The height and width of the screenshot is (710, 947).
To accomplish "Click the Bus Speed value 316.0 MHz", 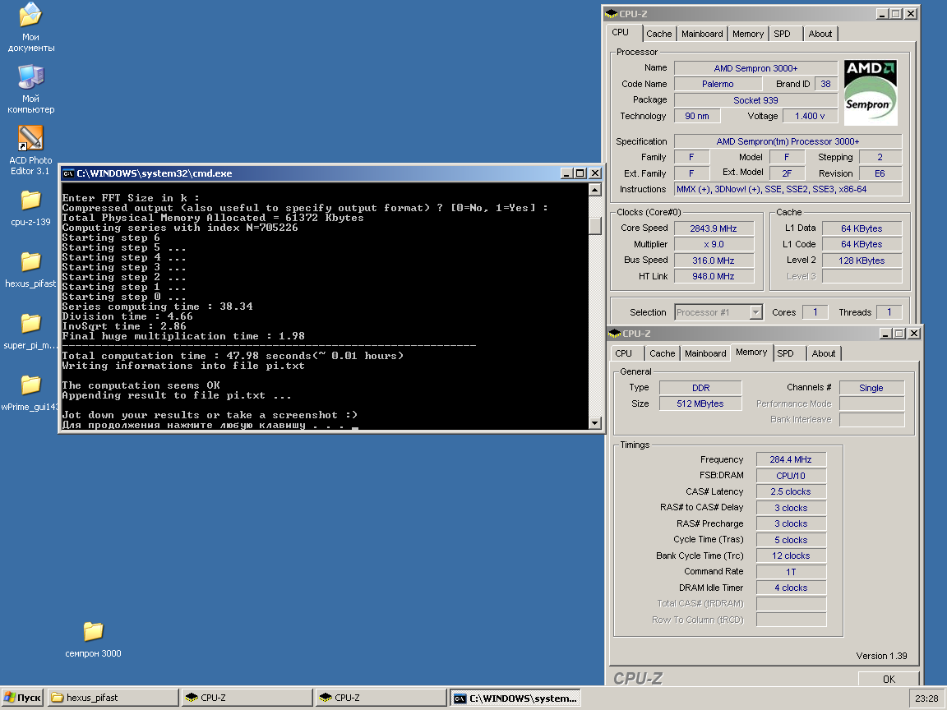I will (714, 260).
